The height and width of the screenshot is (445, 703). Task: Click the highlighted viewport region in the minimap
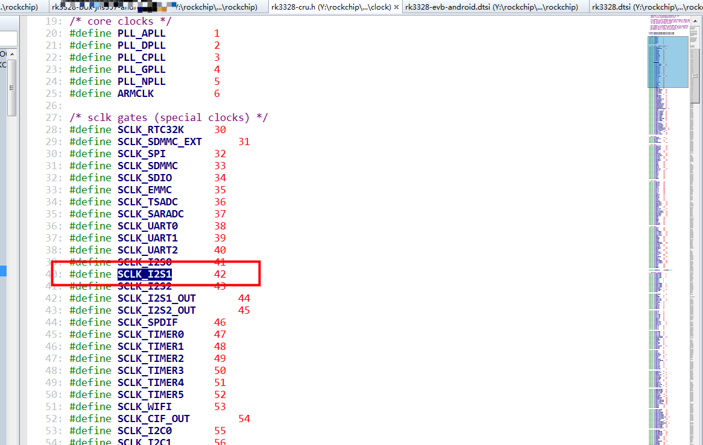coord(668,62)
